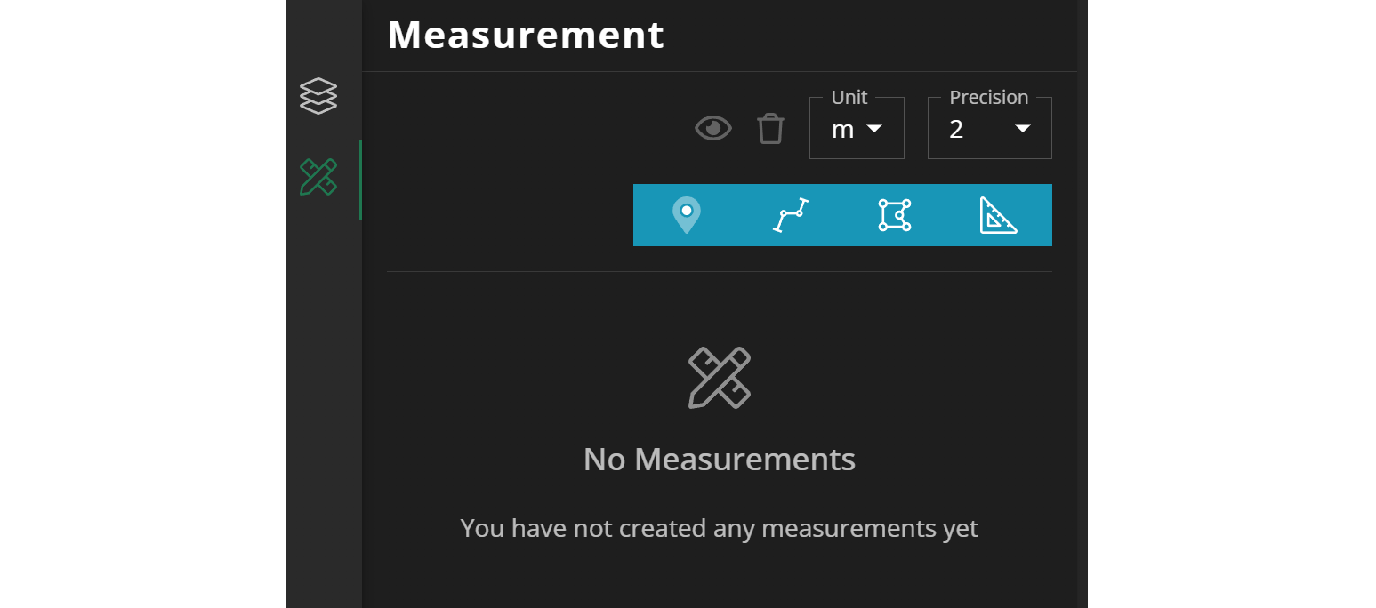Delete measurements using the trash icon
The width and height of the screenshot is (1376, 608).
click(x=770, y=128)
